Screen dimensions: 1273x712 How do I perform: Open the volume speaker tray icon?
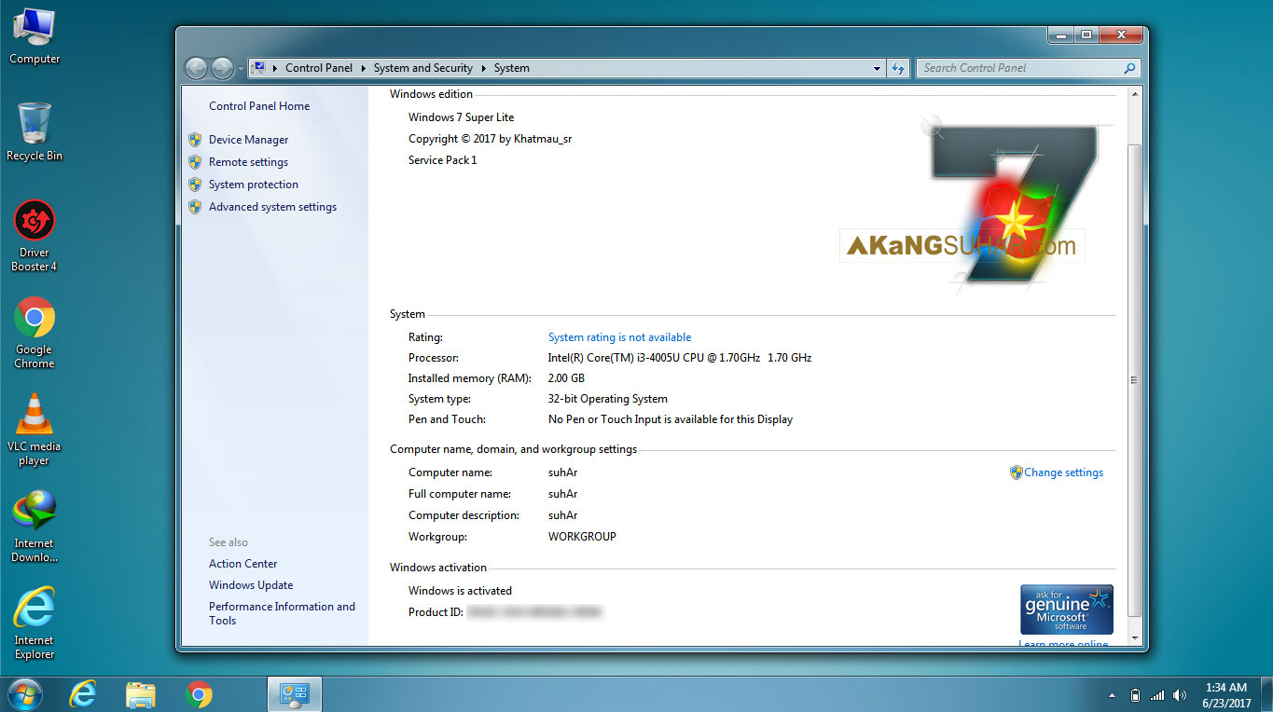point(1180,695)
